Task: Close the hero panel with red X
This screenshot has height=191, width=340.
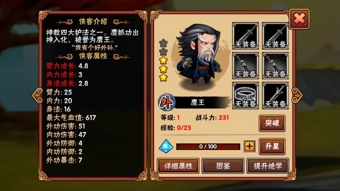Action: coord(299,19)
